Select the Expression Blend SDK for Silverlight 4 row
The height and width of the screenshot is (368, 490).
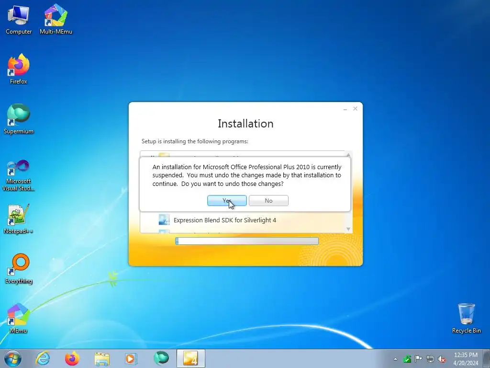click(243, 220)
